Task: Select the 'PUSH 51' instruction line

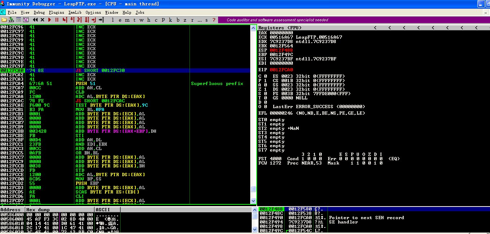Action: coord(125,84)
